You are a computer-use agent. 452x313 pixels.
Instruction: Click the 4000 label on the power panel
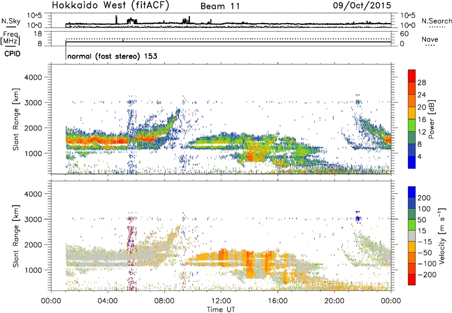(x=33, y=77)
